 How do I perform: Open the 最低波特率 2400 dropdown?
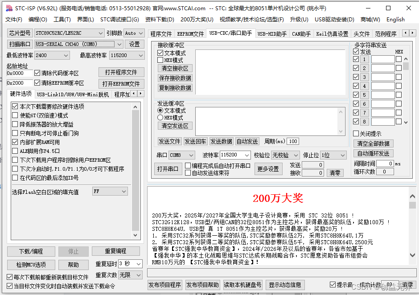[66, 55]
